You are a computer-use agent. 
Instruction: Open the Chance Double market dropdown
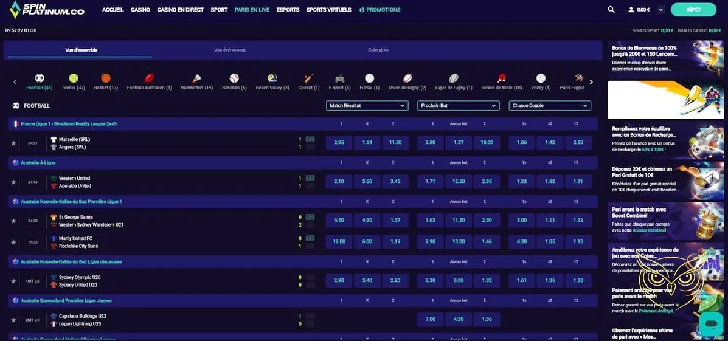click(x=550, y=106)
